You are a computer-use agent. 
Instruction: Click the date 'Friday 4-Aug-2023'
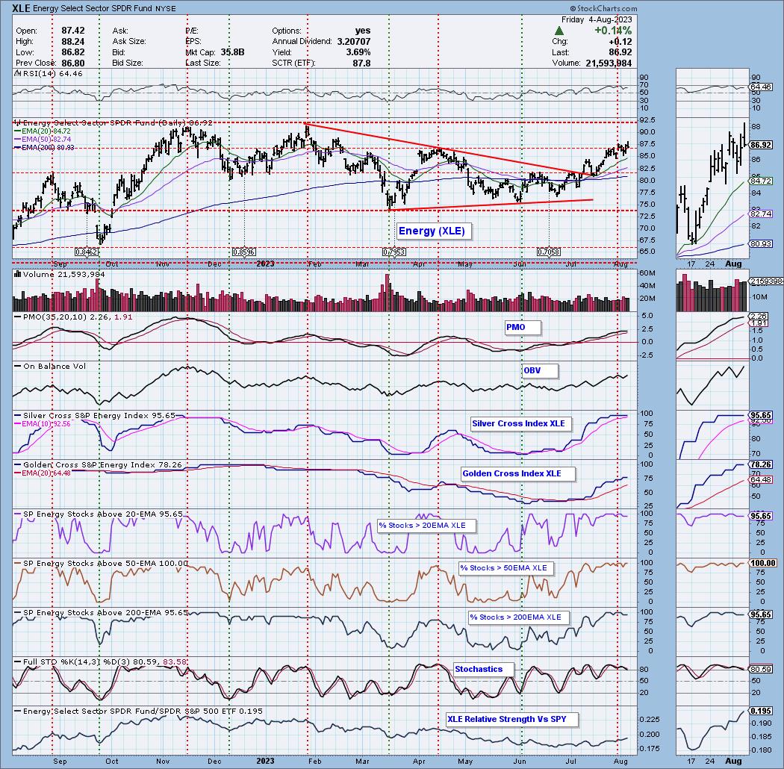point(597,19)
